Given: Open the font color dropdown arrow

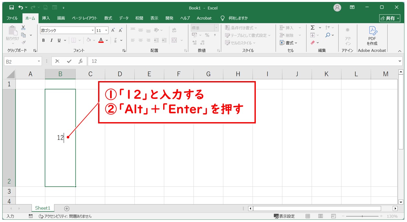Looking at the screenshot, I should pos(107,40).
